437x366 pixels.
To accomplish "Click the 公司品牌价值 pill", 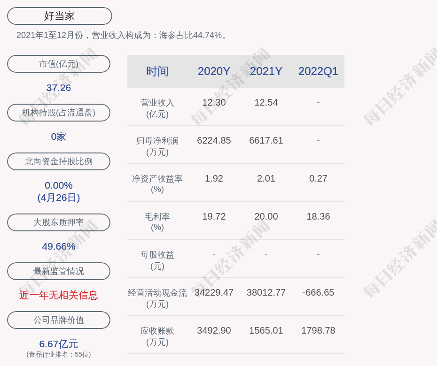I will (59, 320).
